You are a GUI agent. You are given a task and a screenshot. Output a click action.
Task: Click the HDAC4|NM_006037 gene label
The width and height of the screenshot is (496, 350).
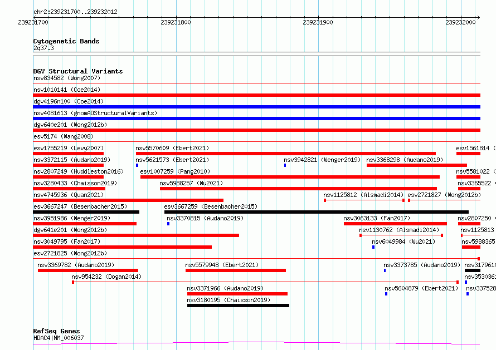[59, 338]
